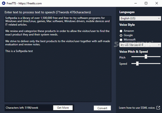Click the word and character count heading
Screen dimensions: 162x113
[x=48, y=12]
